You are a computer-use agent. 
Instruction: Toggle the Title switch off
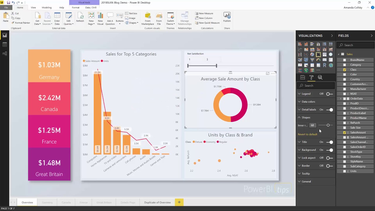click(x=330, y=142)
